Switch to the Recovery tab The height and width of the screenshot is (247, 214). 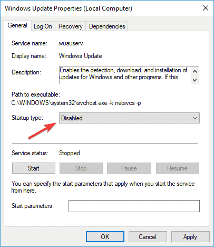pyautogui.click(x=71, y=26)
